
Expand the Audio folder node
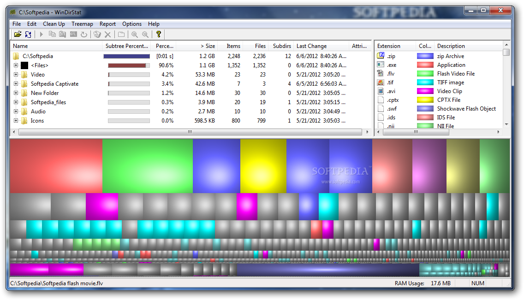(16, 111)
